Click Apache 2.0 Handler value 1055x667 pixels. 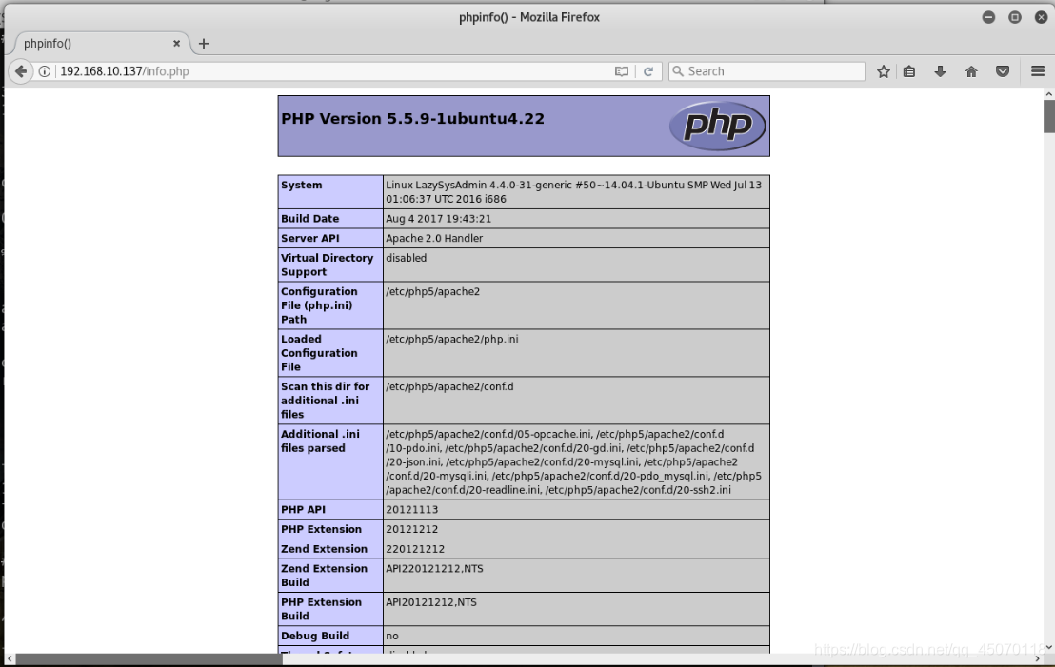[x=434, y=238]
